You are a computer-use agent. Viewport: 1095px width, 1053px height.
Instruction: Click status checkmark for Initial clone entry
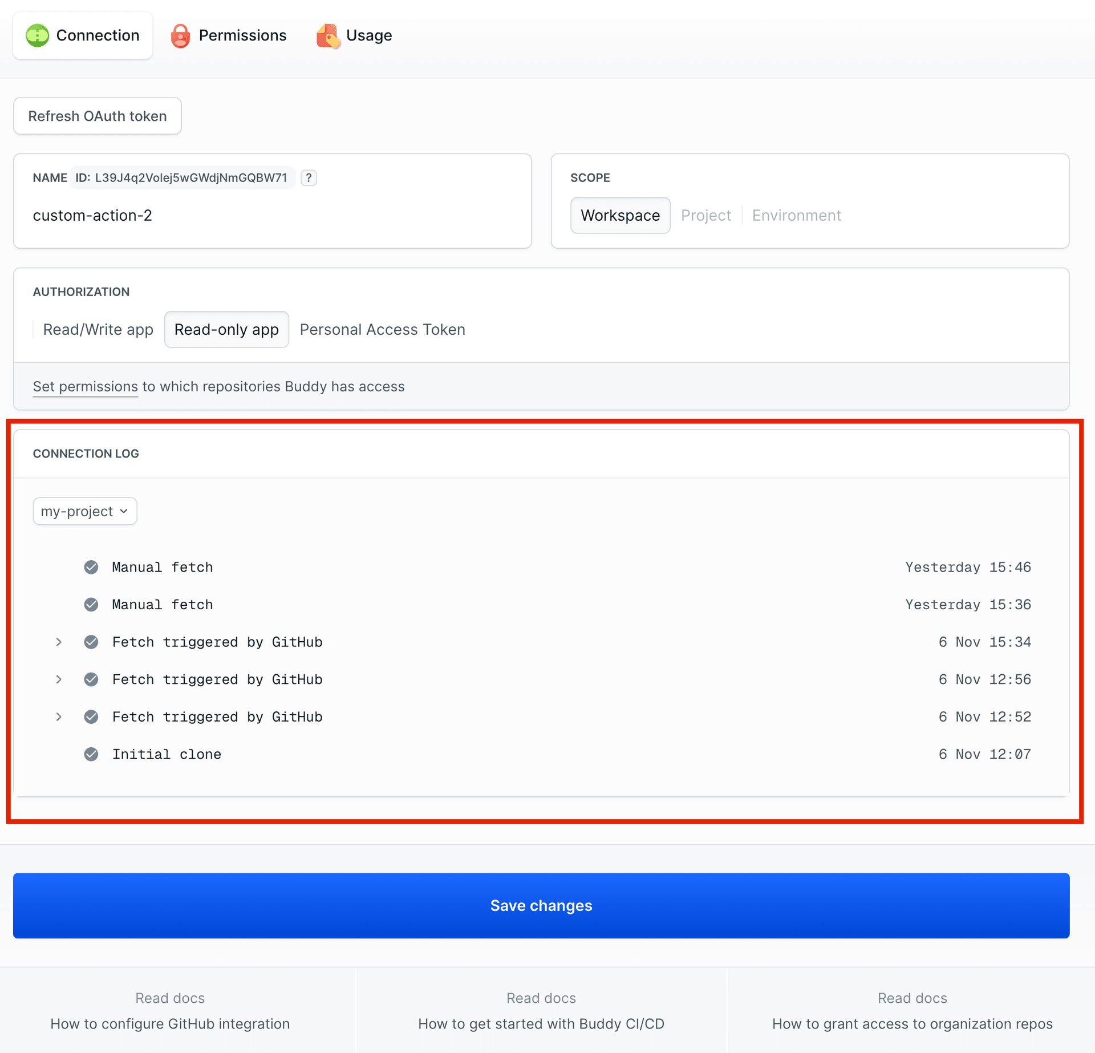click(x=91, y=754)
